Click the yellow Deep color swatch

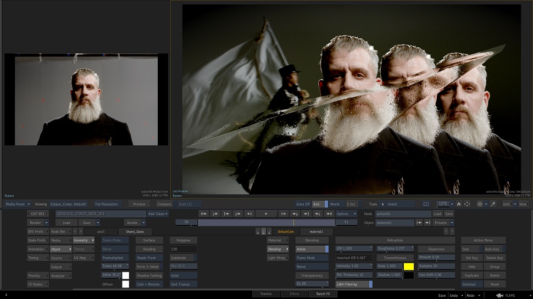pyautogui.click(x=408, y=267)
